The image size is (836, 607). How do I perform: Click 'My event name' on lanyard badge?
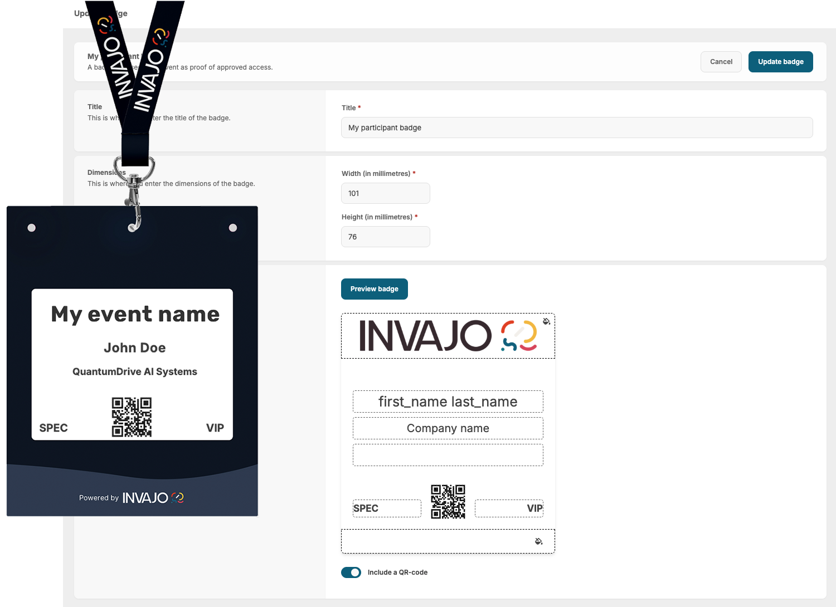click(x=135, y=314)
